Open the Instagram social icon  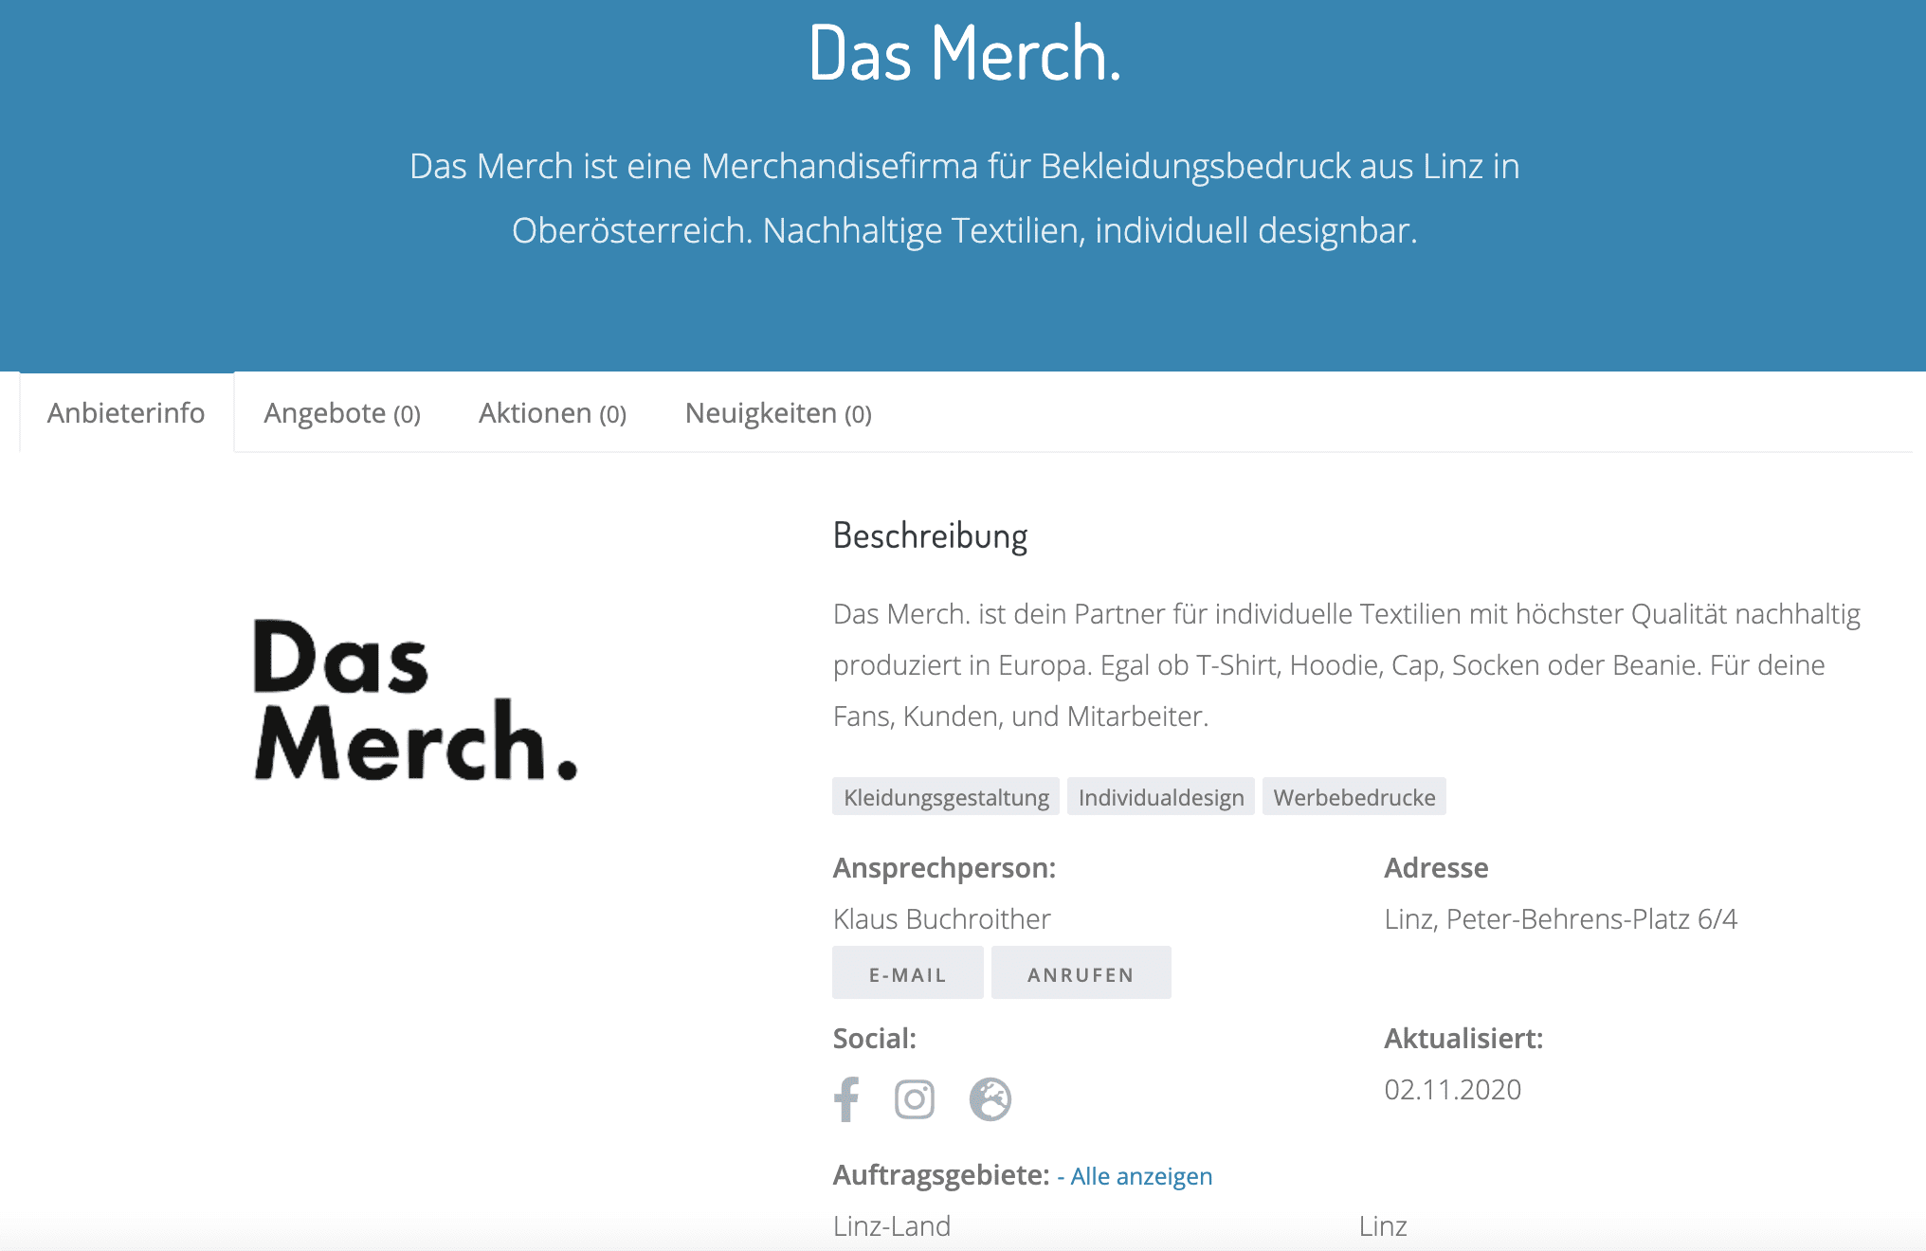coord(914,1099)
